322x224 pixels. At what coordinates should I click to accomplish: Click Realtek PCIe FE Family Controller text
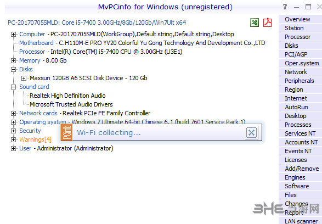(x=106, y=113)
